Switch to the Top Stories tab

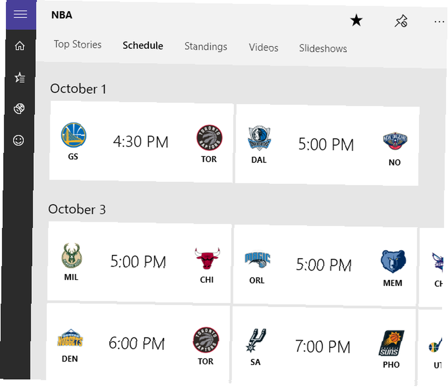[78, 44]
